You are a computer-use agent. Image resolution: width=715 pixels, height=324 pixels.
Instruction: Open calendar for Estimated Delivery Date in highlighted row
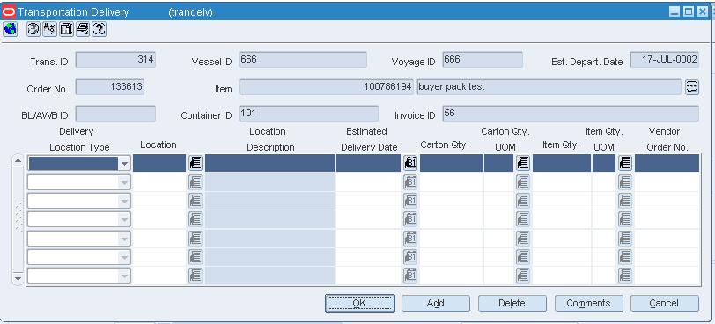click(x=410, y=163)
